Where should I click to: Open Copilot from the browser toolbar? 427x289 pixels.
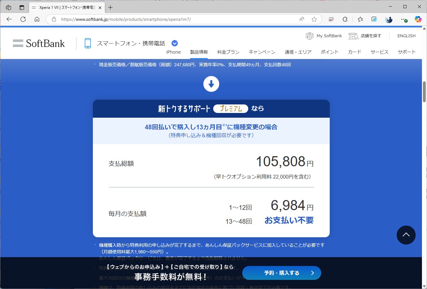click(x=418, y=19)
